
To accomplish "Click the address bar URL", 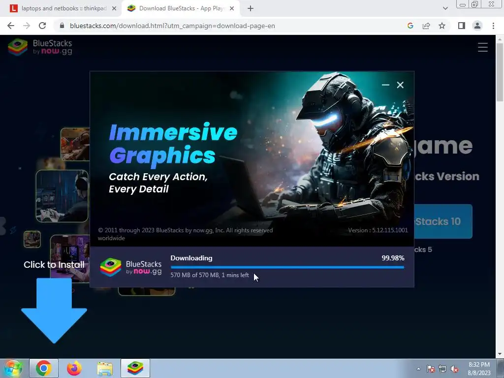I will 172,26.
